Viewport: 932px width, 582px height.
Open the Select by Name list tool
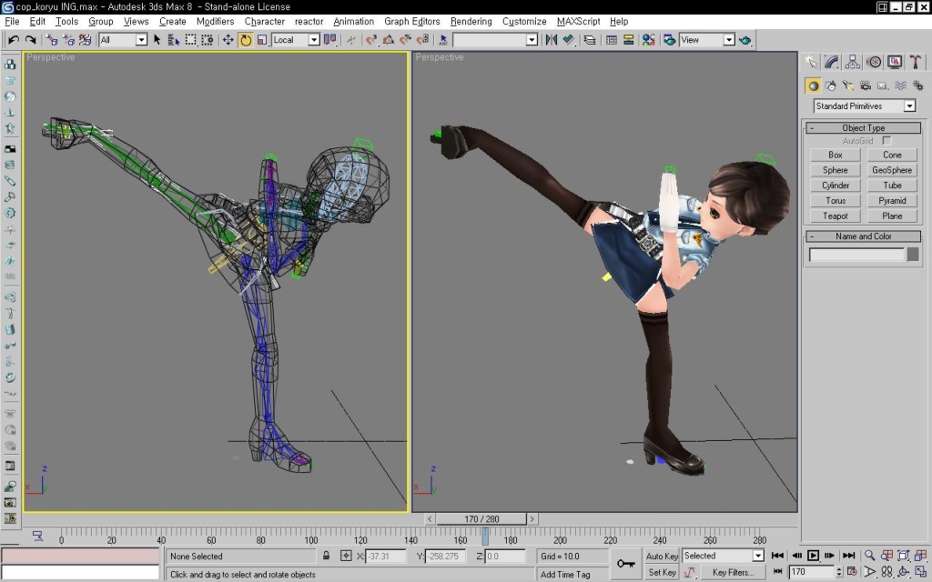174,40
